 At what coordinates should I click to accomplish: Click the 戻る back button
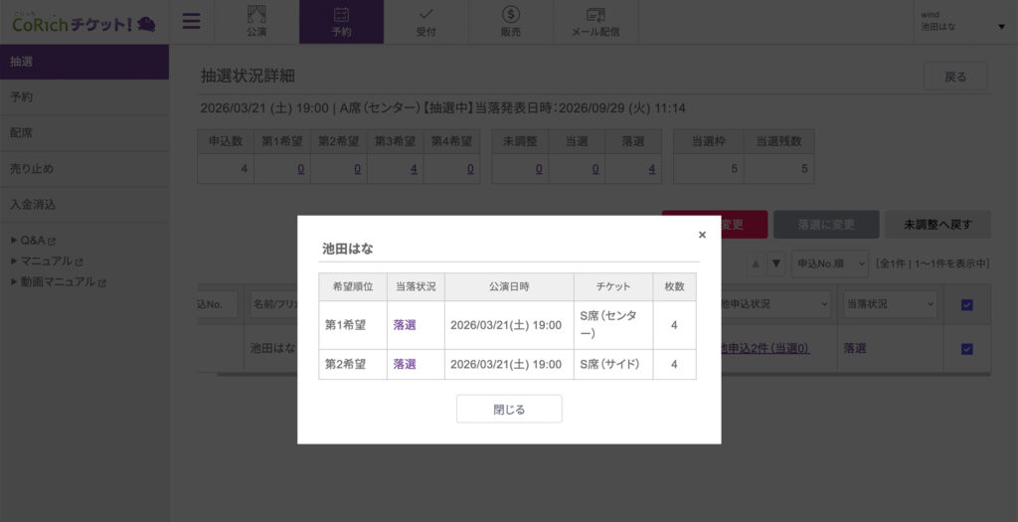click(954, 77)
